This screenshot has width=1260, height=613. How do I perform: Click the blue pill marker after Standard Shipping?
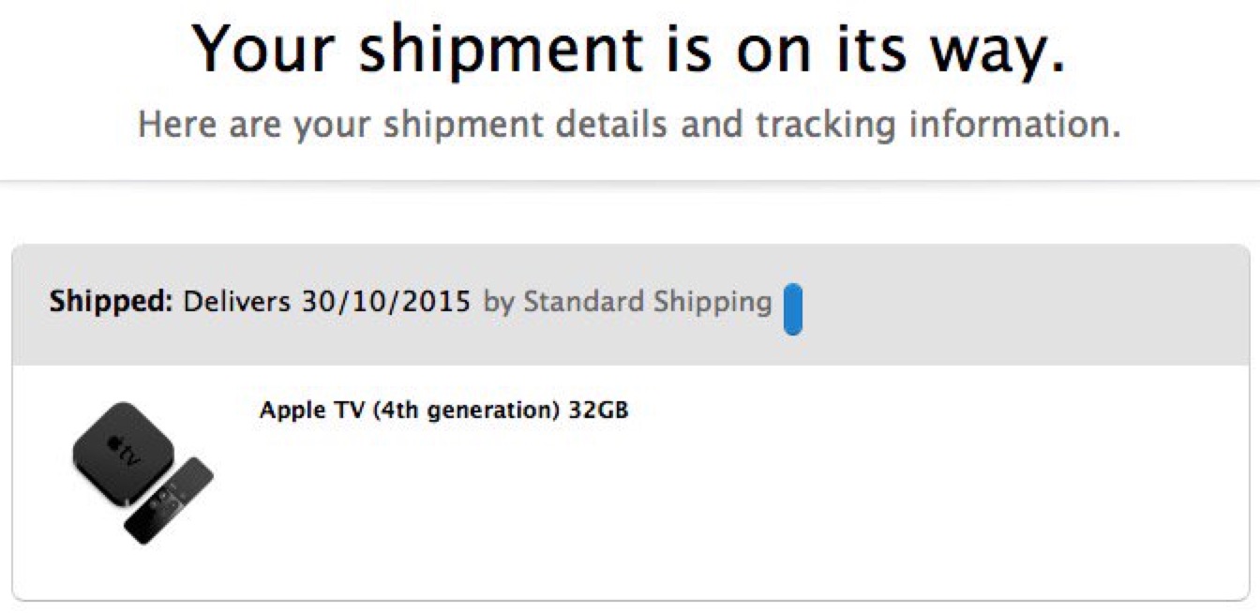[793, 308]
